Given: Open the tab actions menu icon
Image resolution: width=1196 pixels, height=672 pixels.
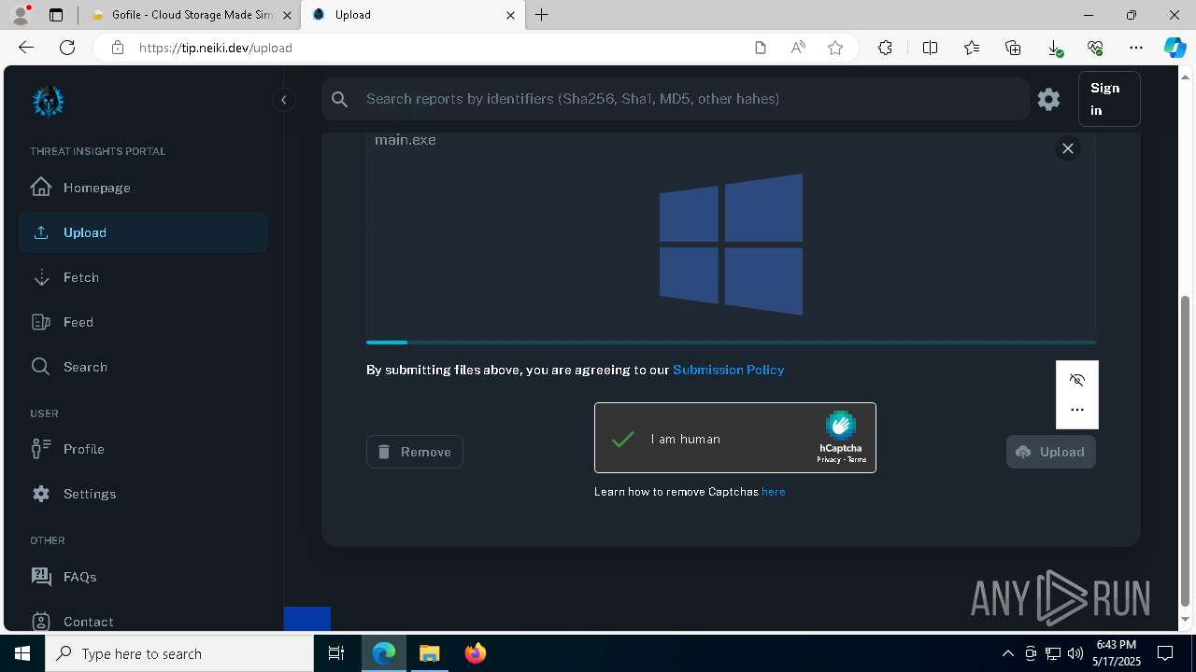Looking at the screenshot, I should [x=56, y=15].
